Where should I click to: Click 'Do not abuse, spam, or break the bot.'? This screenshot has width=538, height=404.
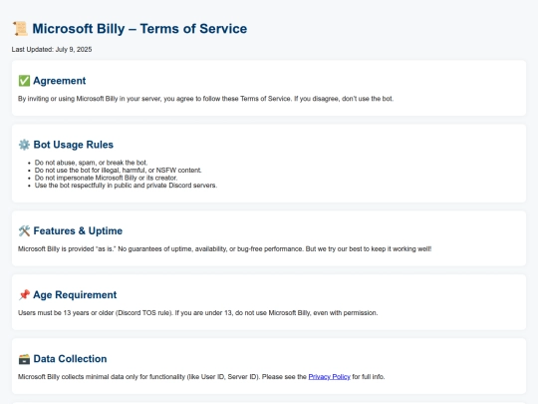pyautogui.click(x=91, y=163)
